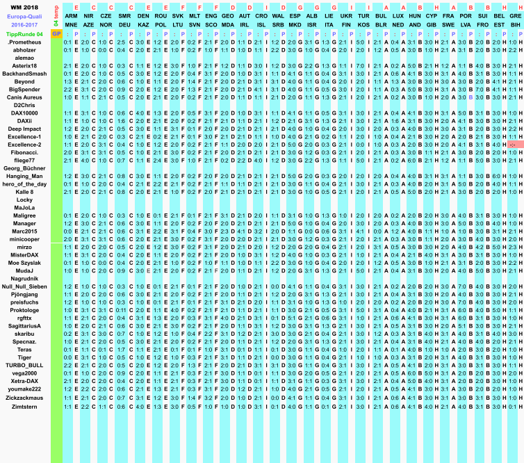The image size is (524, 463).
Task: Select the TippRunde 04 heading
Action: coord(25,33)
